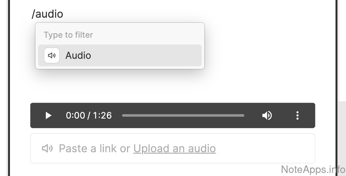Mute the audio player volume
The width and height of the screenshot is (346, 176).
coord(267,116)
